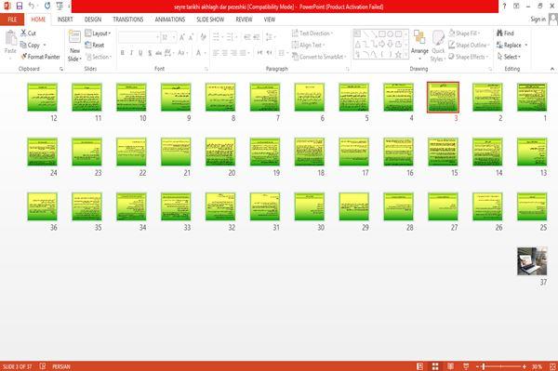This screenshot has width=558, height=371.
Task: Select slide thumbnail number 37
Action: coord(532,261)
